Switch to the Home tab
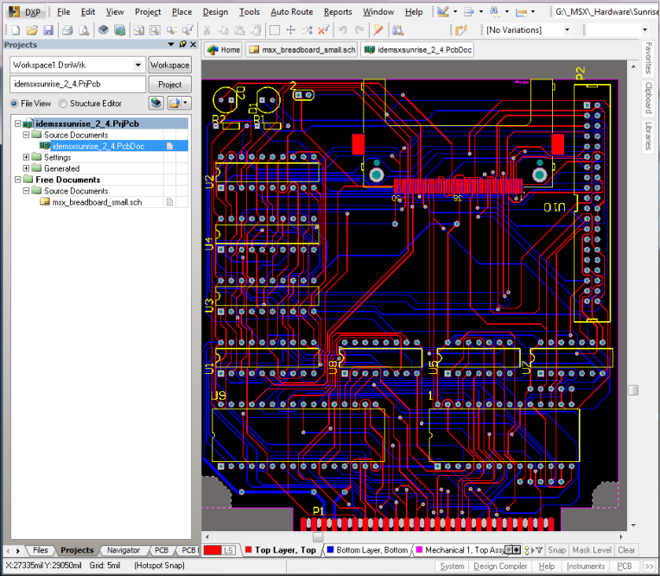Viewport: 660px width, 576px height. click(x=224, y=49)
